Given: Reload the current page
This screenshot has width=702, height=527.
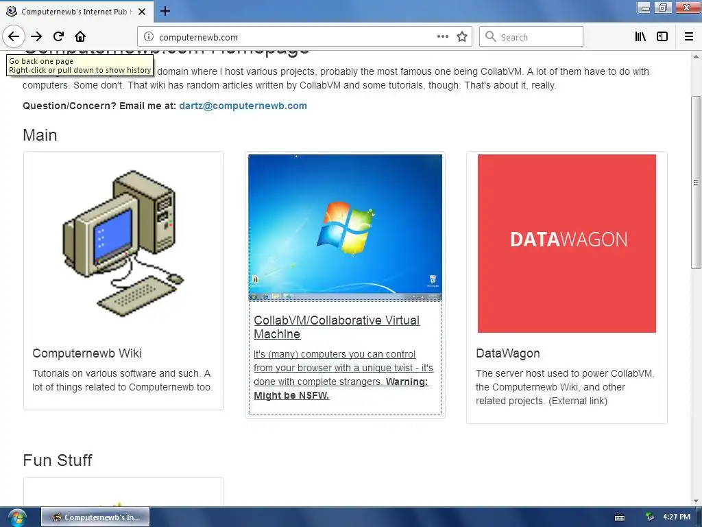Looking at the screenshot, I should 58,36.
